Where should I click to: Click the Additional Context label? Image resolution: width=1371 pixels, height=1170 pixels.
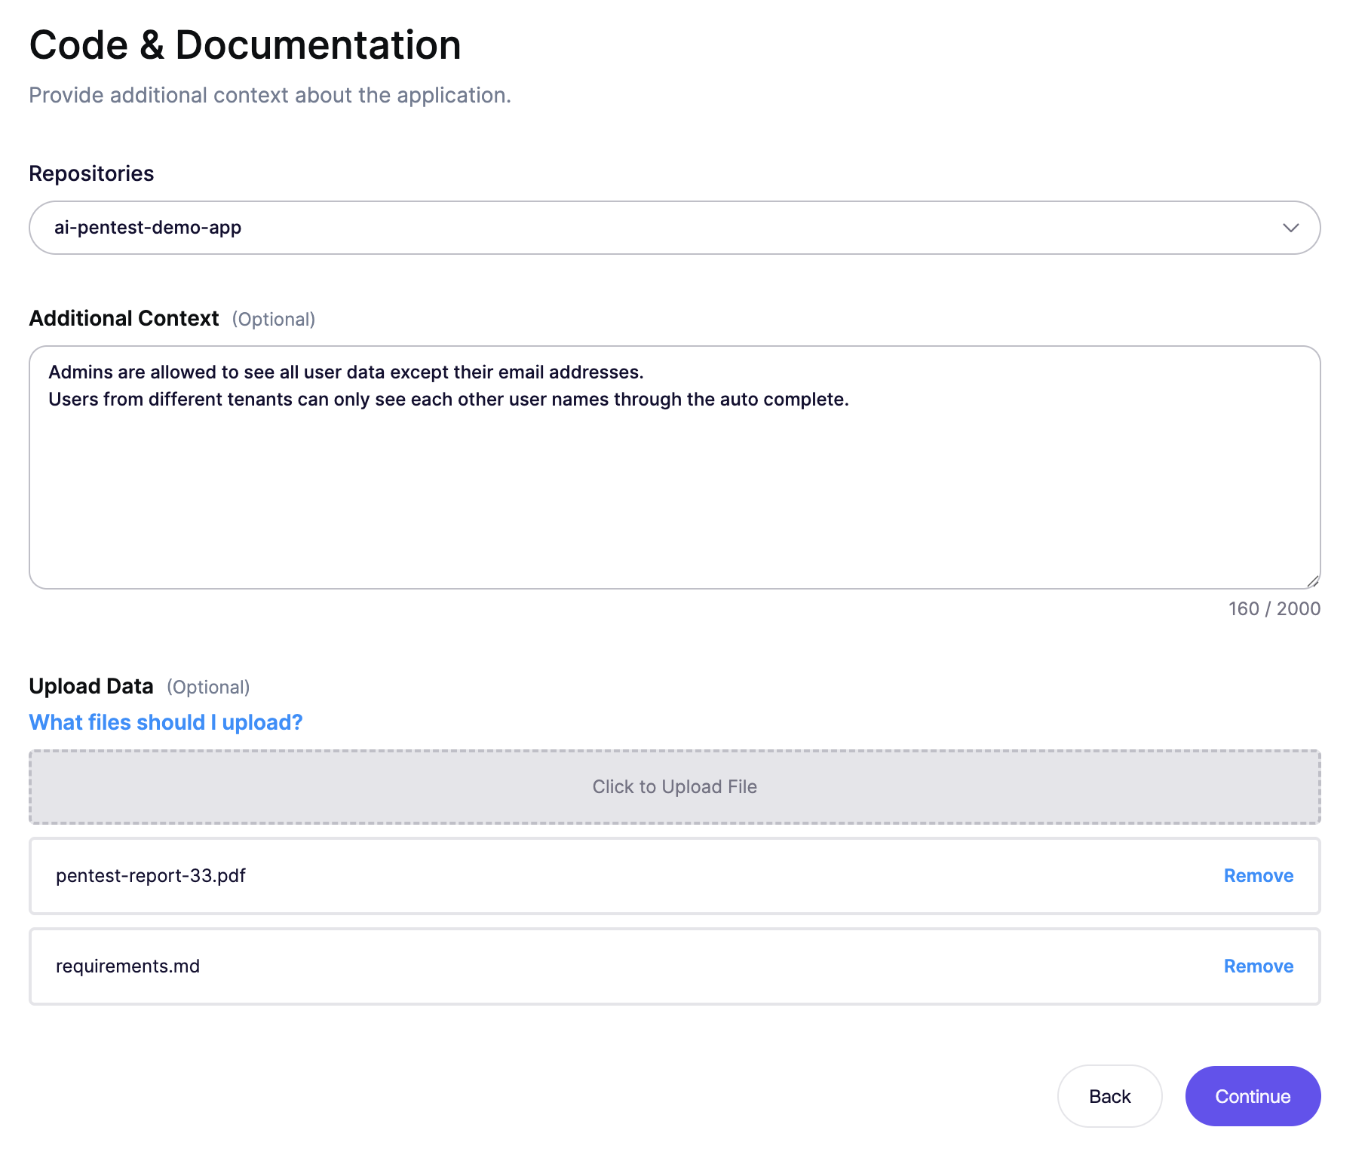click(x=124, y=319)
